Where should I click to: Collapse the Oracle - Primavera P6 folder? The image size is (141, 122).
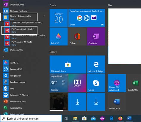(x=44, y=16)
